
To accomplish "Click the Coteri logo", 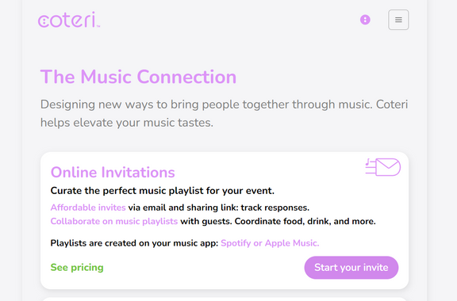I will click(69, 20).
